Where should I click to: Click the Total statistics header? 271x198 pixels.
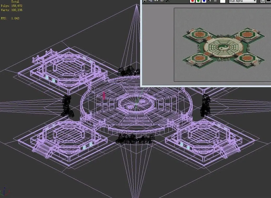click(x=15, y=2)
